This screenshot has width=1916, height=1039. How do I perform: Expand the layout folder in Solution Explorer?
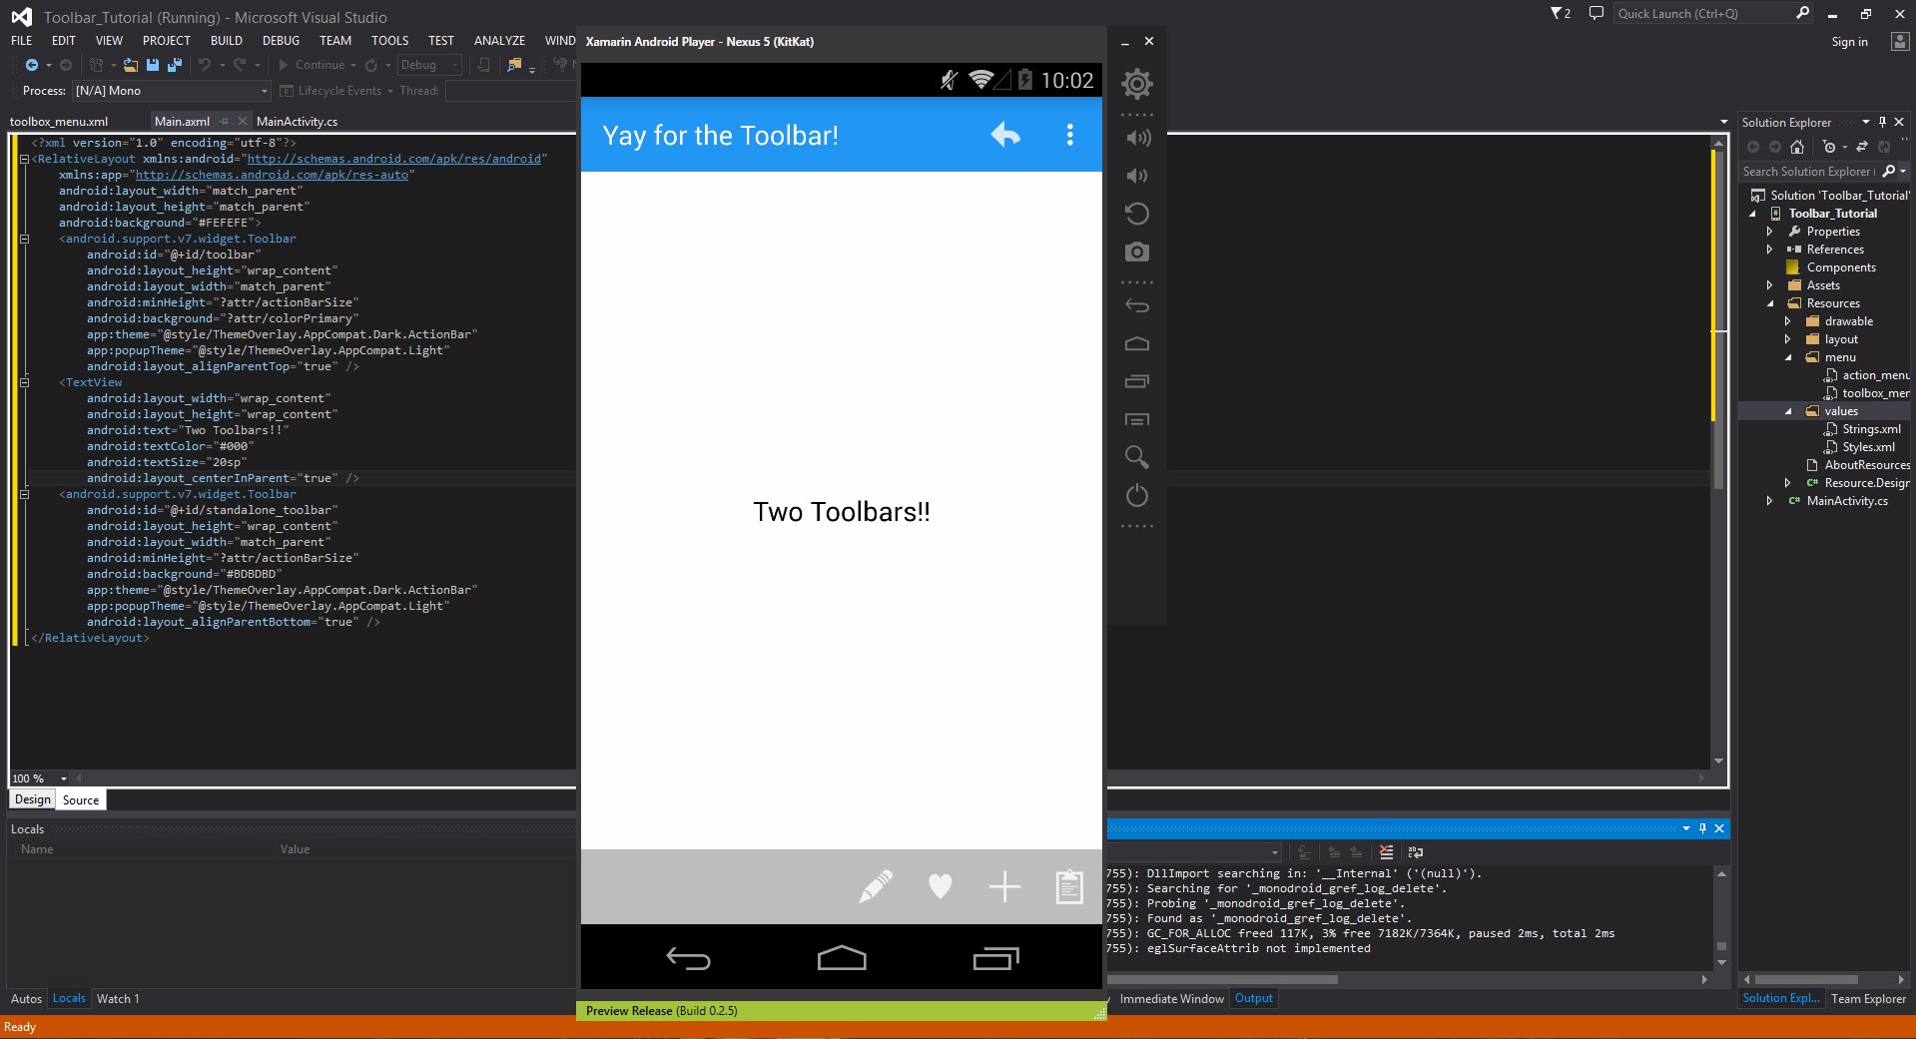[1788, 339]
